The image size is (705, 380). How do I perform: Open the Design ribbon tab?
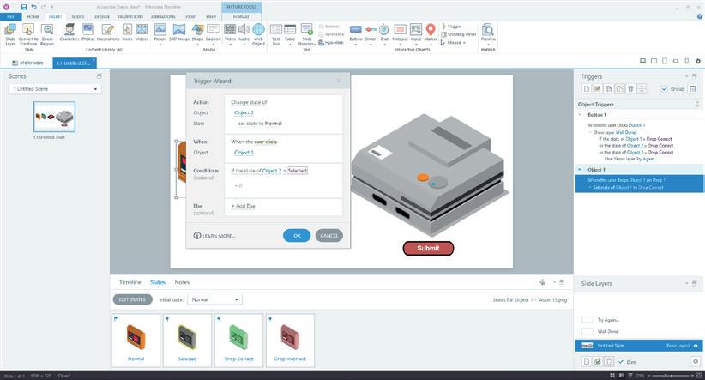pyautogui.click(x=102, y=16)
